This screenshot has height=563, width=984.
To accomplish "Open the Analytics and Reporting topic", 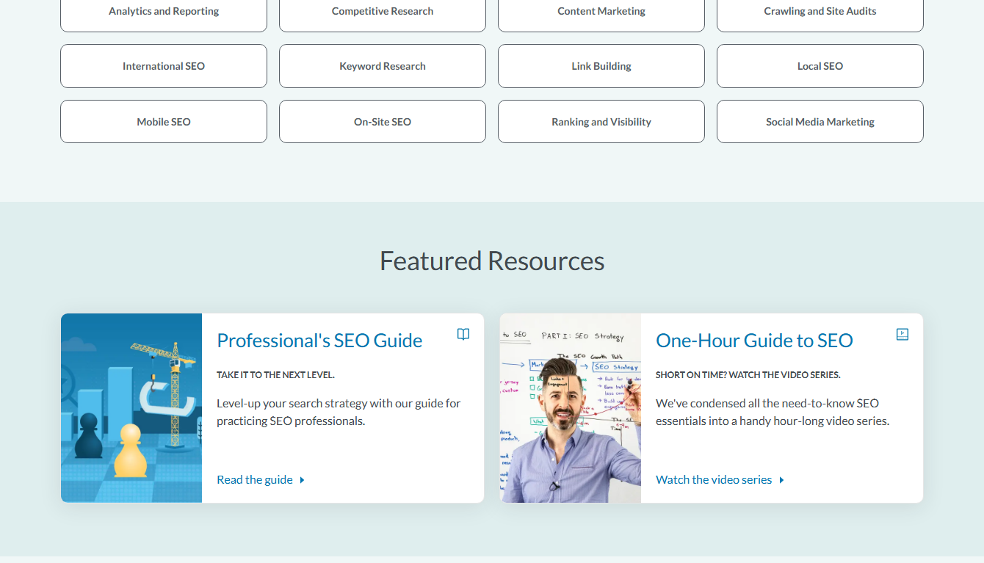I will 164,12.
